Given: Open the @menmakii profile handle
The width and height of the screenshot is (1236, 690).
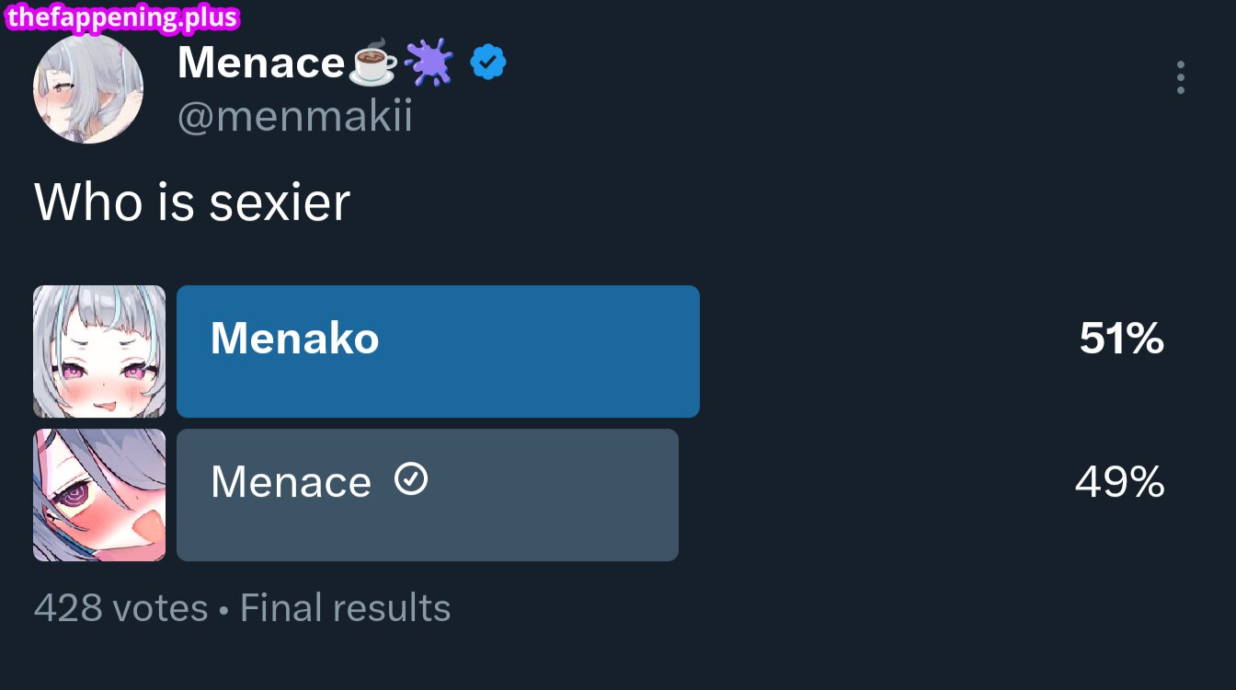Looking at the screenshot, I should click(x=295, y=116).
